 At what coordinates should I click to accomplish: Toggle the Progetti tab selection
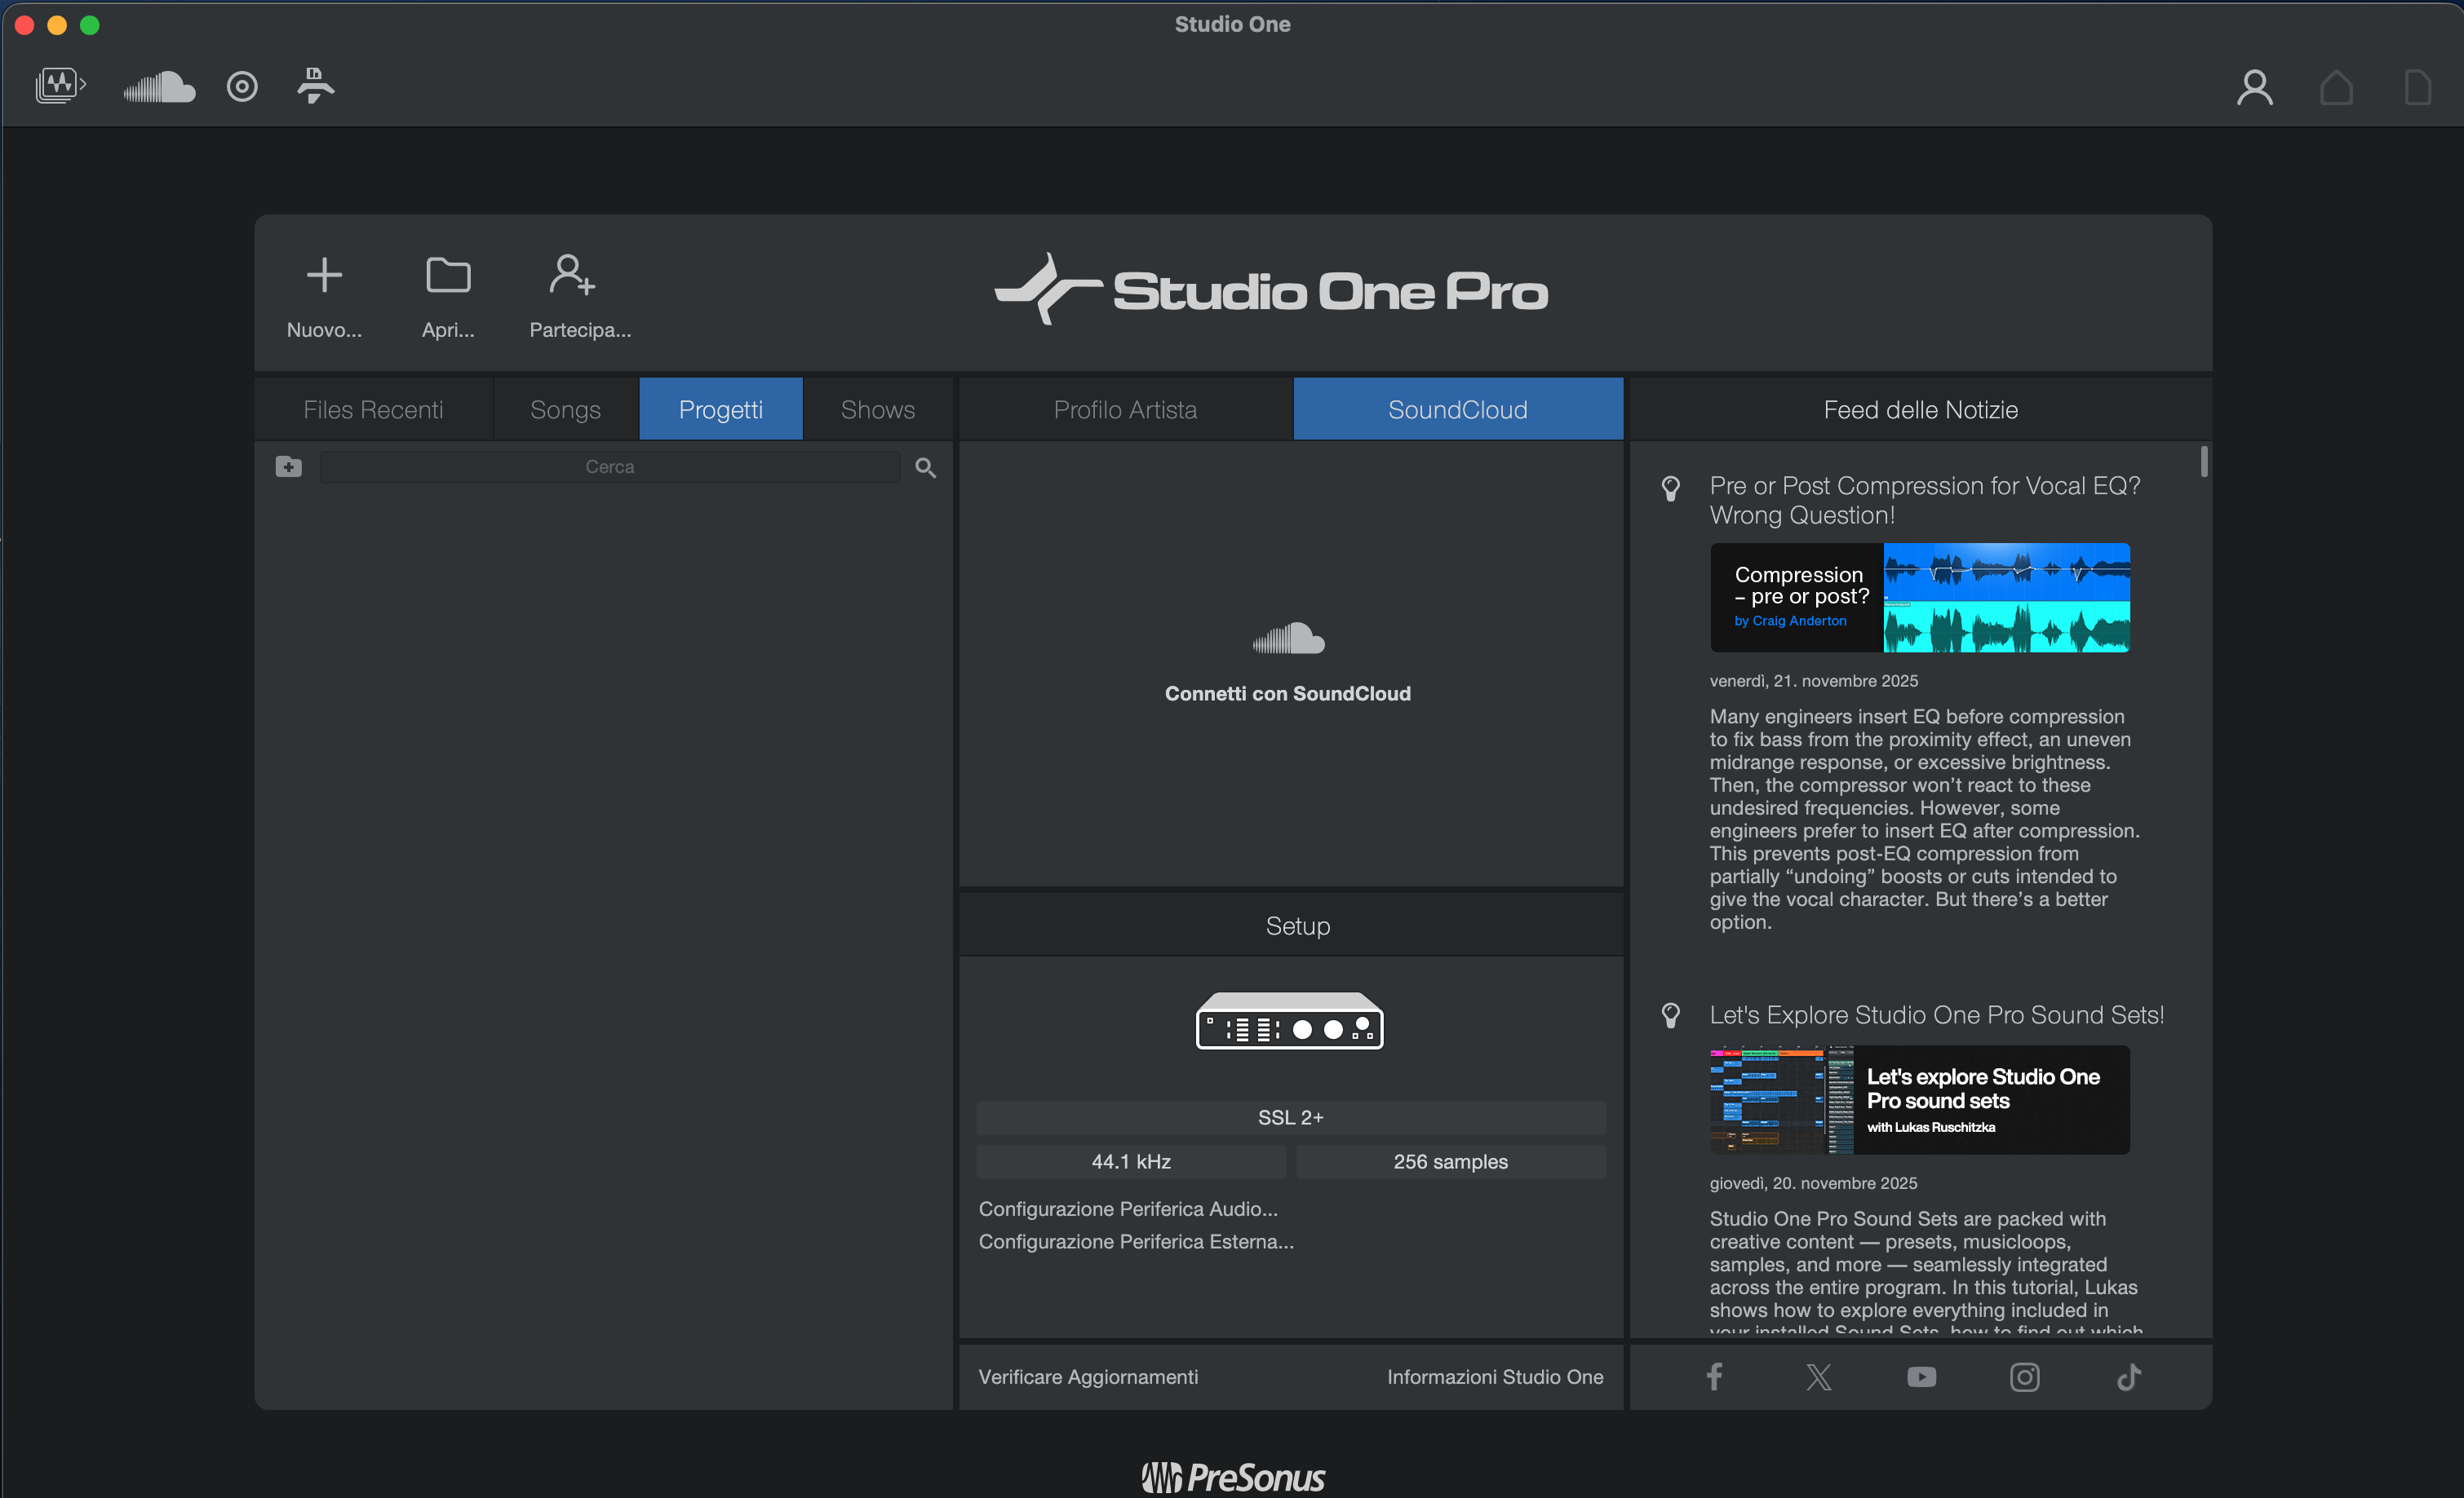pyautogui.click(x=720, y=409)
